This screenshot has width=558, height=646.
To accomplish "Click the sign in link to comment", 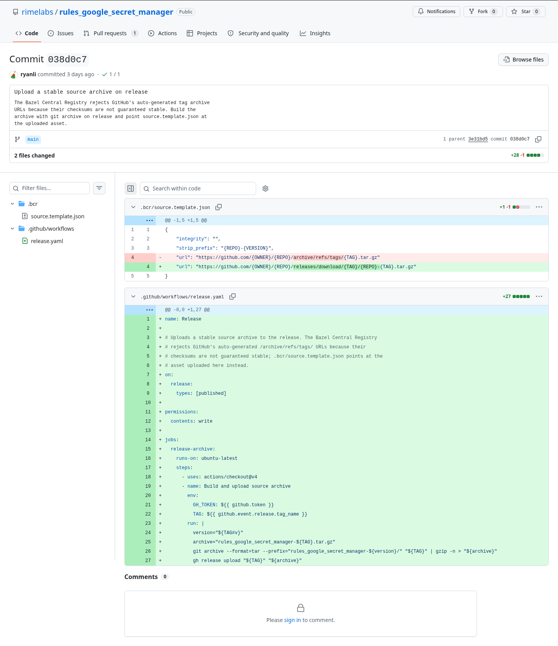I will click(x=293, y=620).
